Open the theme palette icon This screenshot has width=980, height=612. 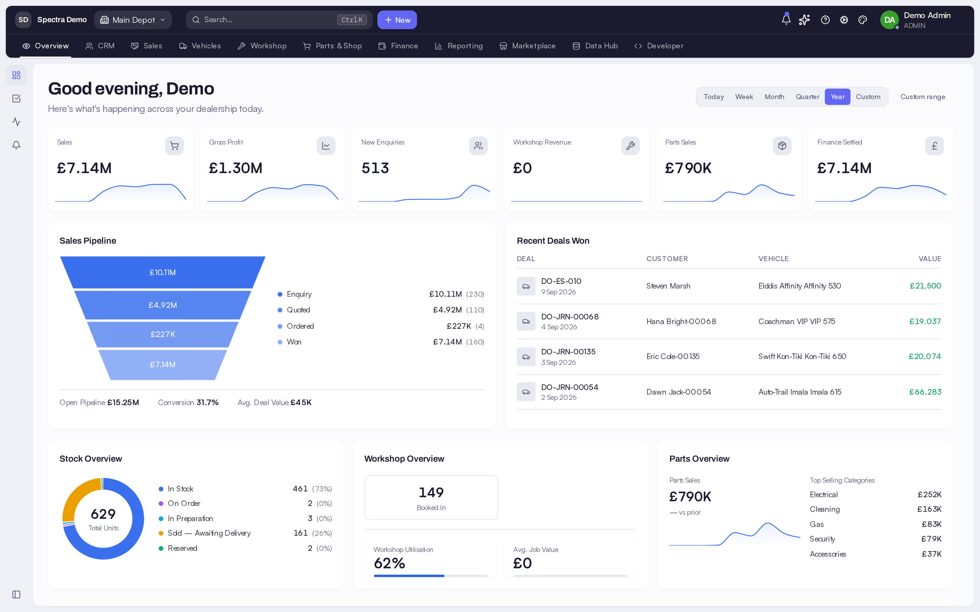(863, 20)
